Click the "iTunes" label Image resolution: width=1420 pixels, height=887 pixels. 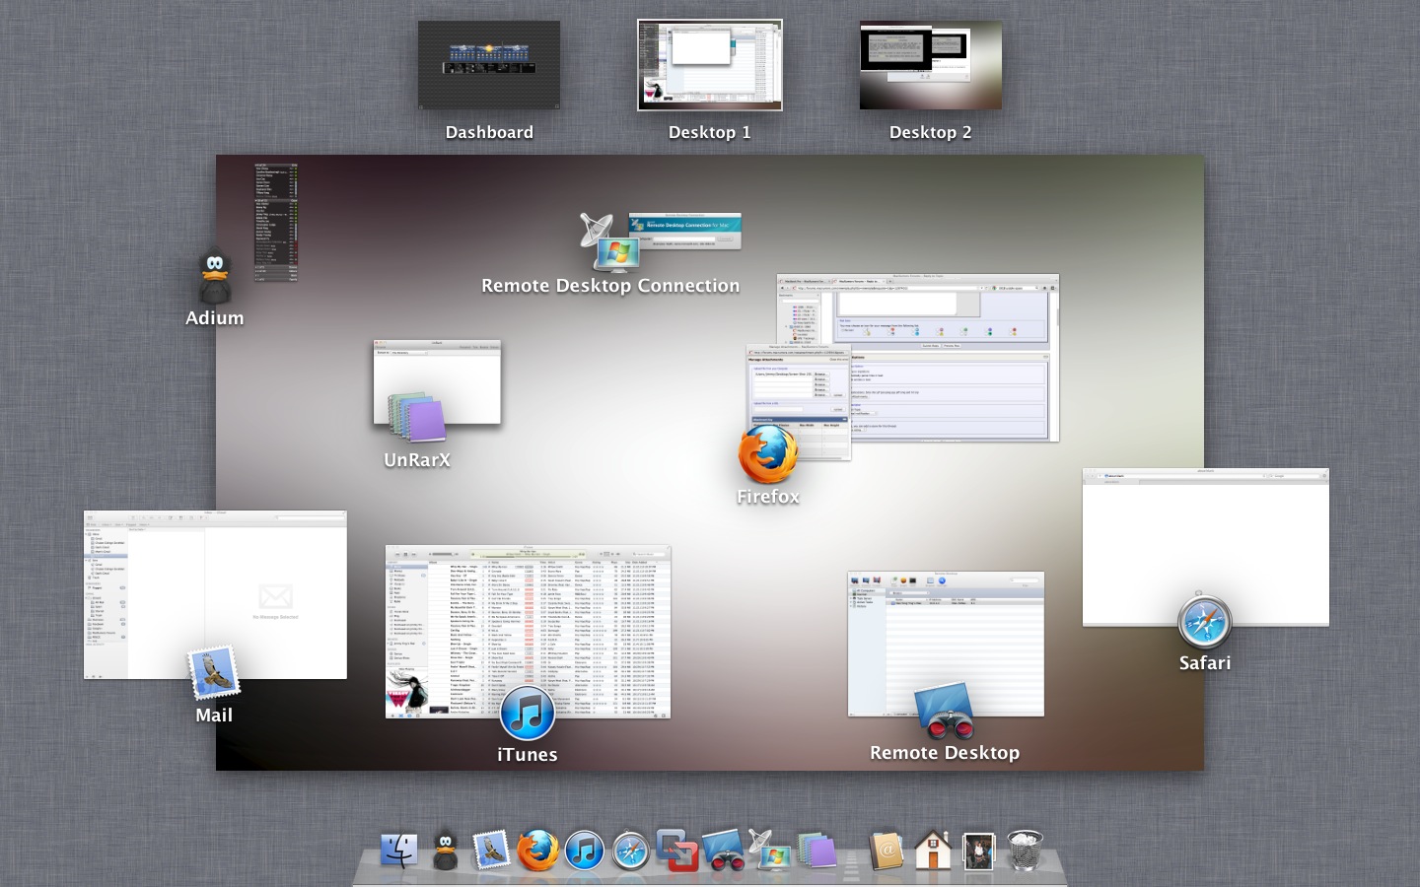tap(528, 755)
